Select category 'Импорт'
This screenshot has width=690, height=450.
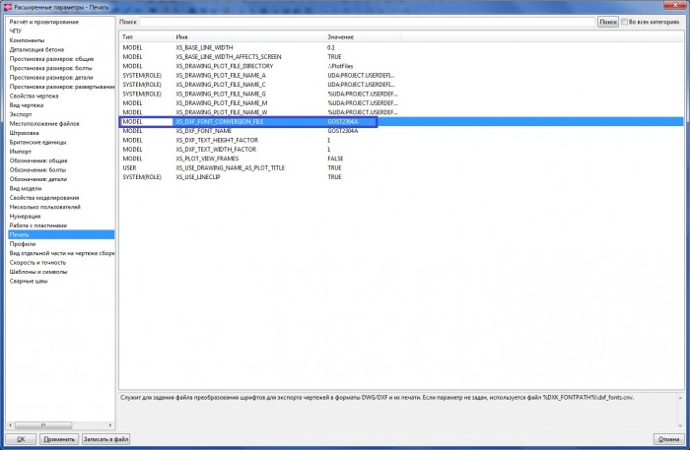tap(21, 152)
